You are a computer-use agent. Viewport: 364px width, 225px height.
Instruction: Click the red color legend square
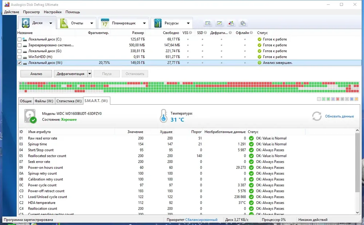(x=338, y=99)
